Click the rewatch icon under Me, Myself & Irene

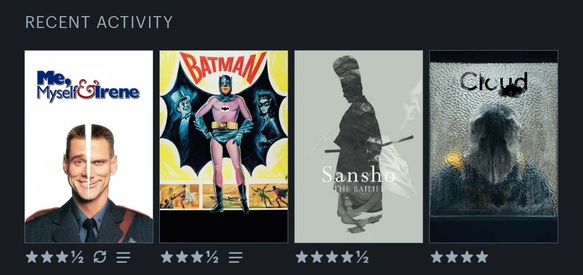coord(100,257)
